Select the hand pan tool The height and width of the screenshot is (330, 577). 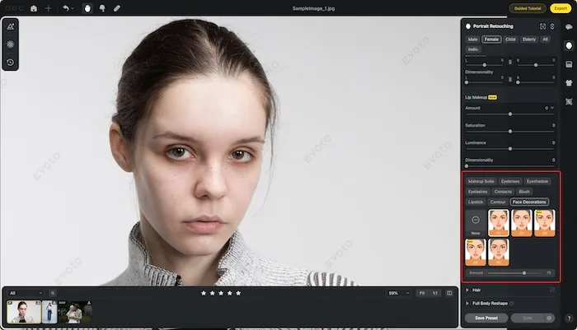(88, 7)
